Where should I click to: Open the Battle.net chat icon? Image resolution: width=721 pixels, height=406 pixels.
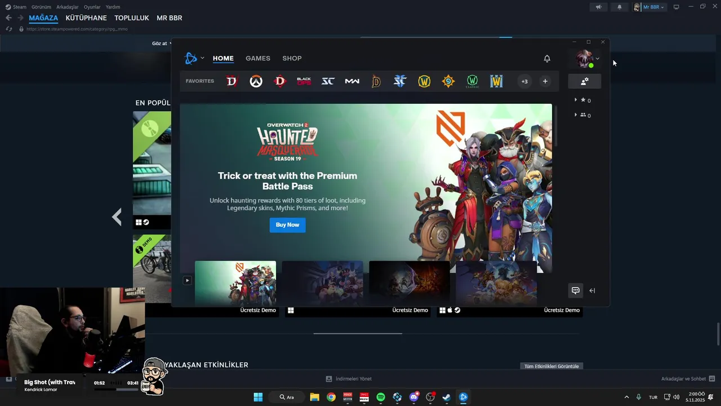pyautogui.click(x=576, y=290)
